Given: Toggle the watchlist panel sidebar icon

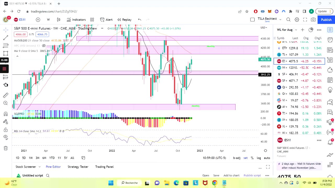Looking at the screenshot, I should 330,30.
